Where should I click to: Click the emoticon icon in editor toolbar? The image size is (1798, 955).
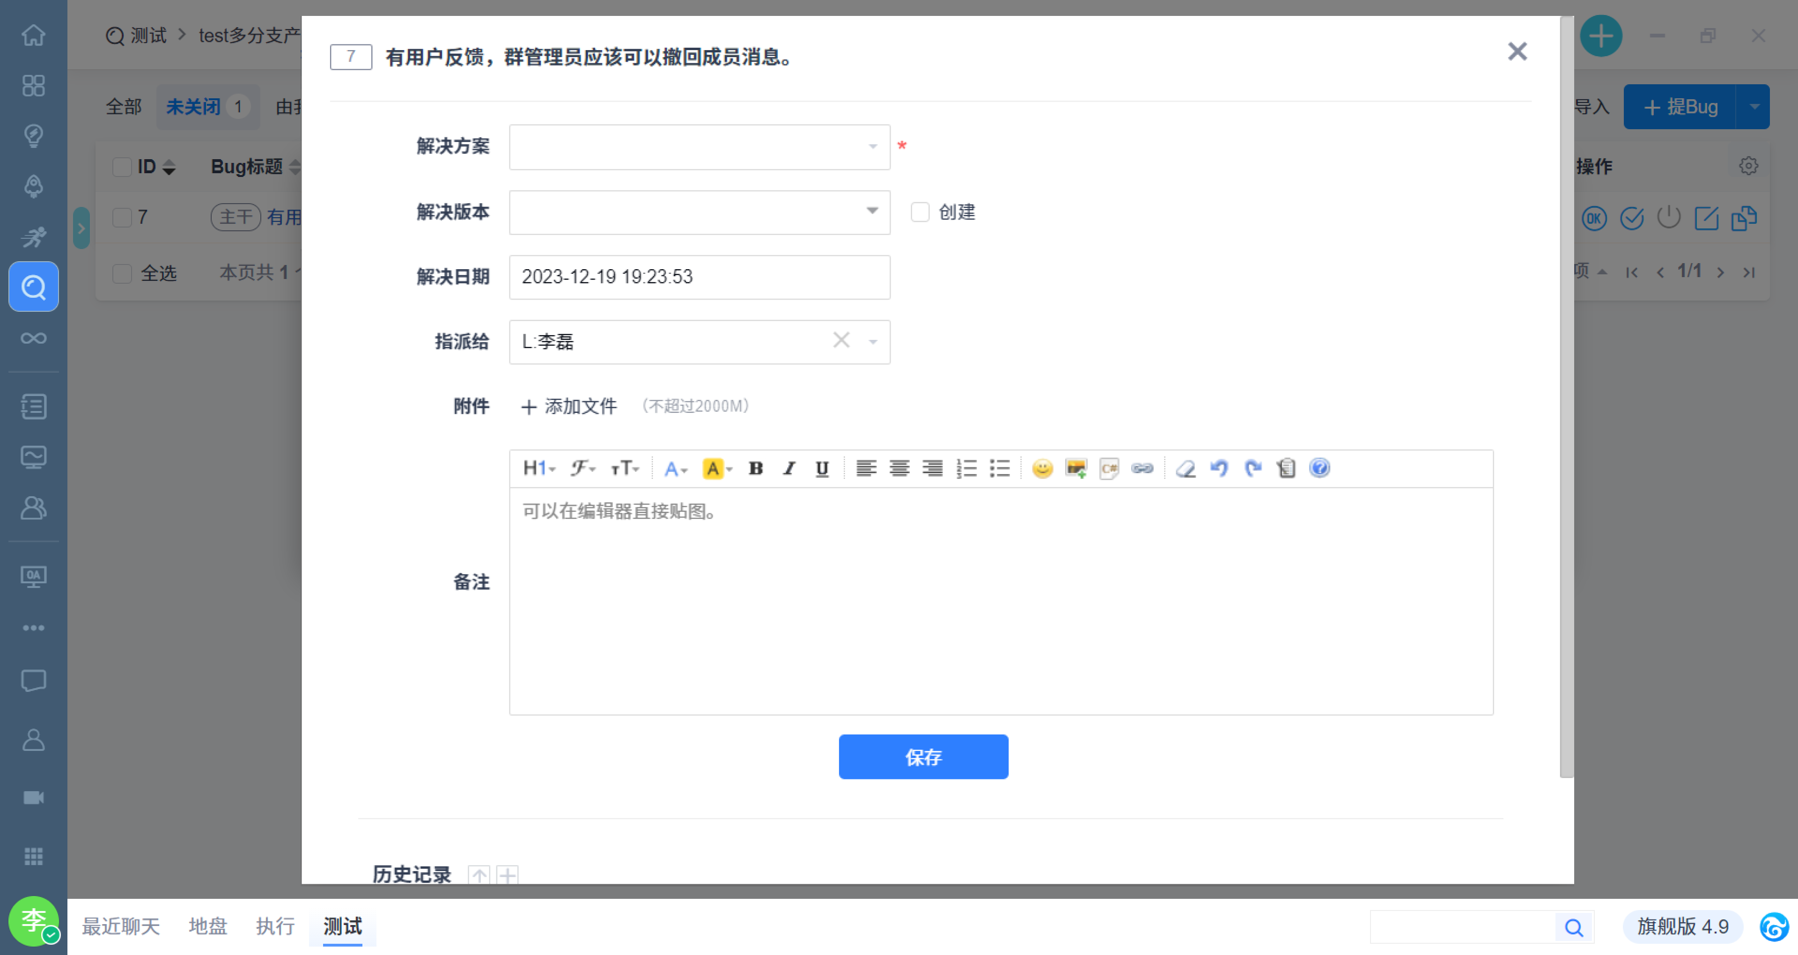coord(1042,469)
